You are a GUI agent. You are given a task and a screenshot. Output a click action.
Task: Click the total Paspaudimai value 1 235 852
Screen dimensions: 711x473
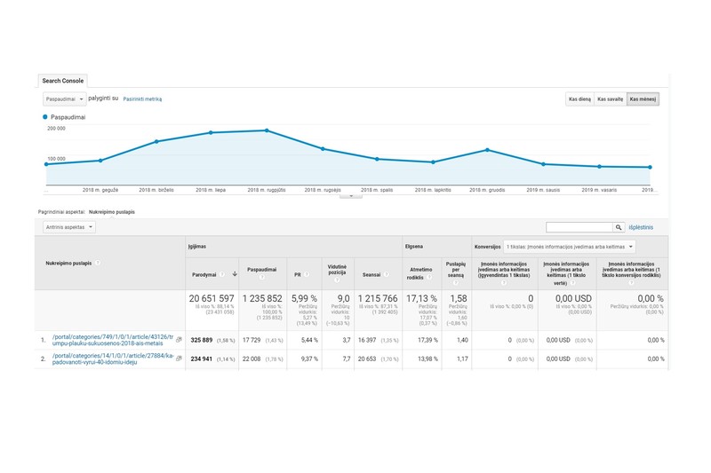click(x=262, y=299)
